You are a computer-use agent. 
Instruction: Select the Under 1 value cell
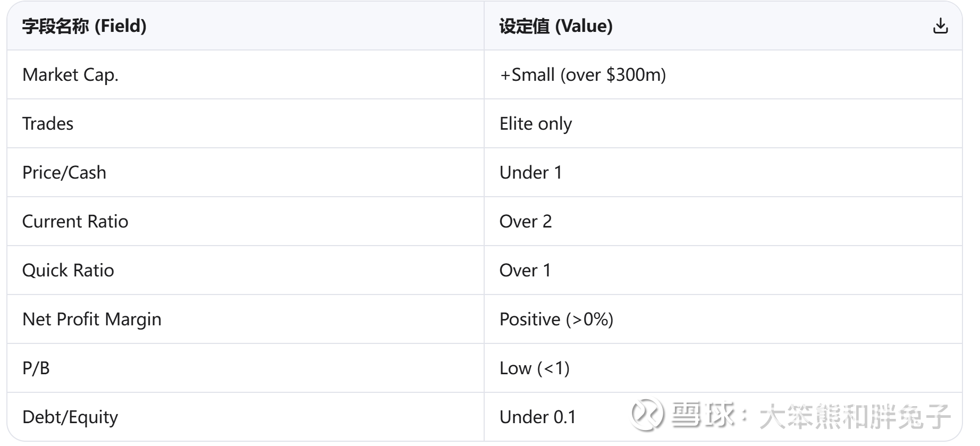tap(530, 173)
